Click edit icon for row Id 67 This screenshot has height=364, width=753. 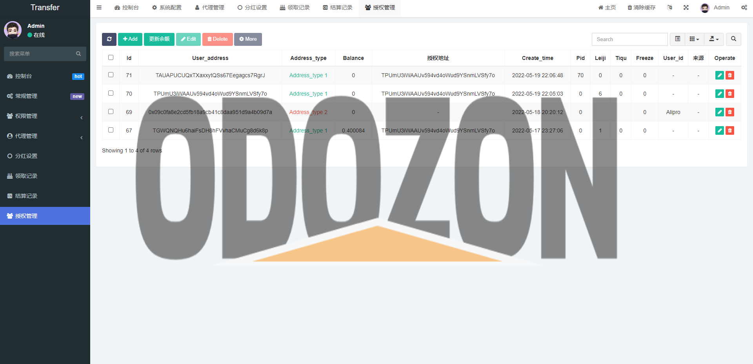coord(719,130)
